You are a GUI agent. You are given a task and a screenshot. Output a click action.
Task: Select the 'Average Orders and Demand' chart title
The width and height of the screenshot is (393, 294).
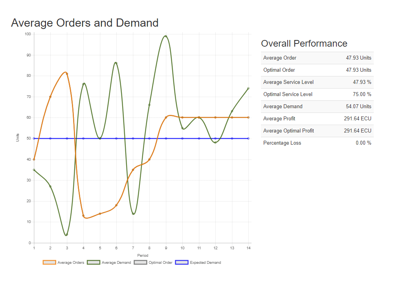click(85, 23)
